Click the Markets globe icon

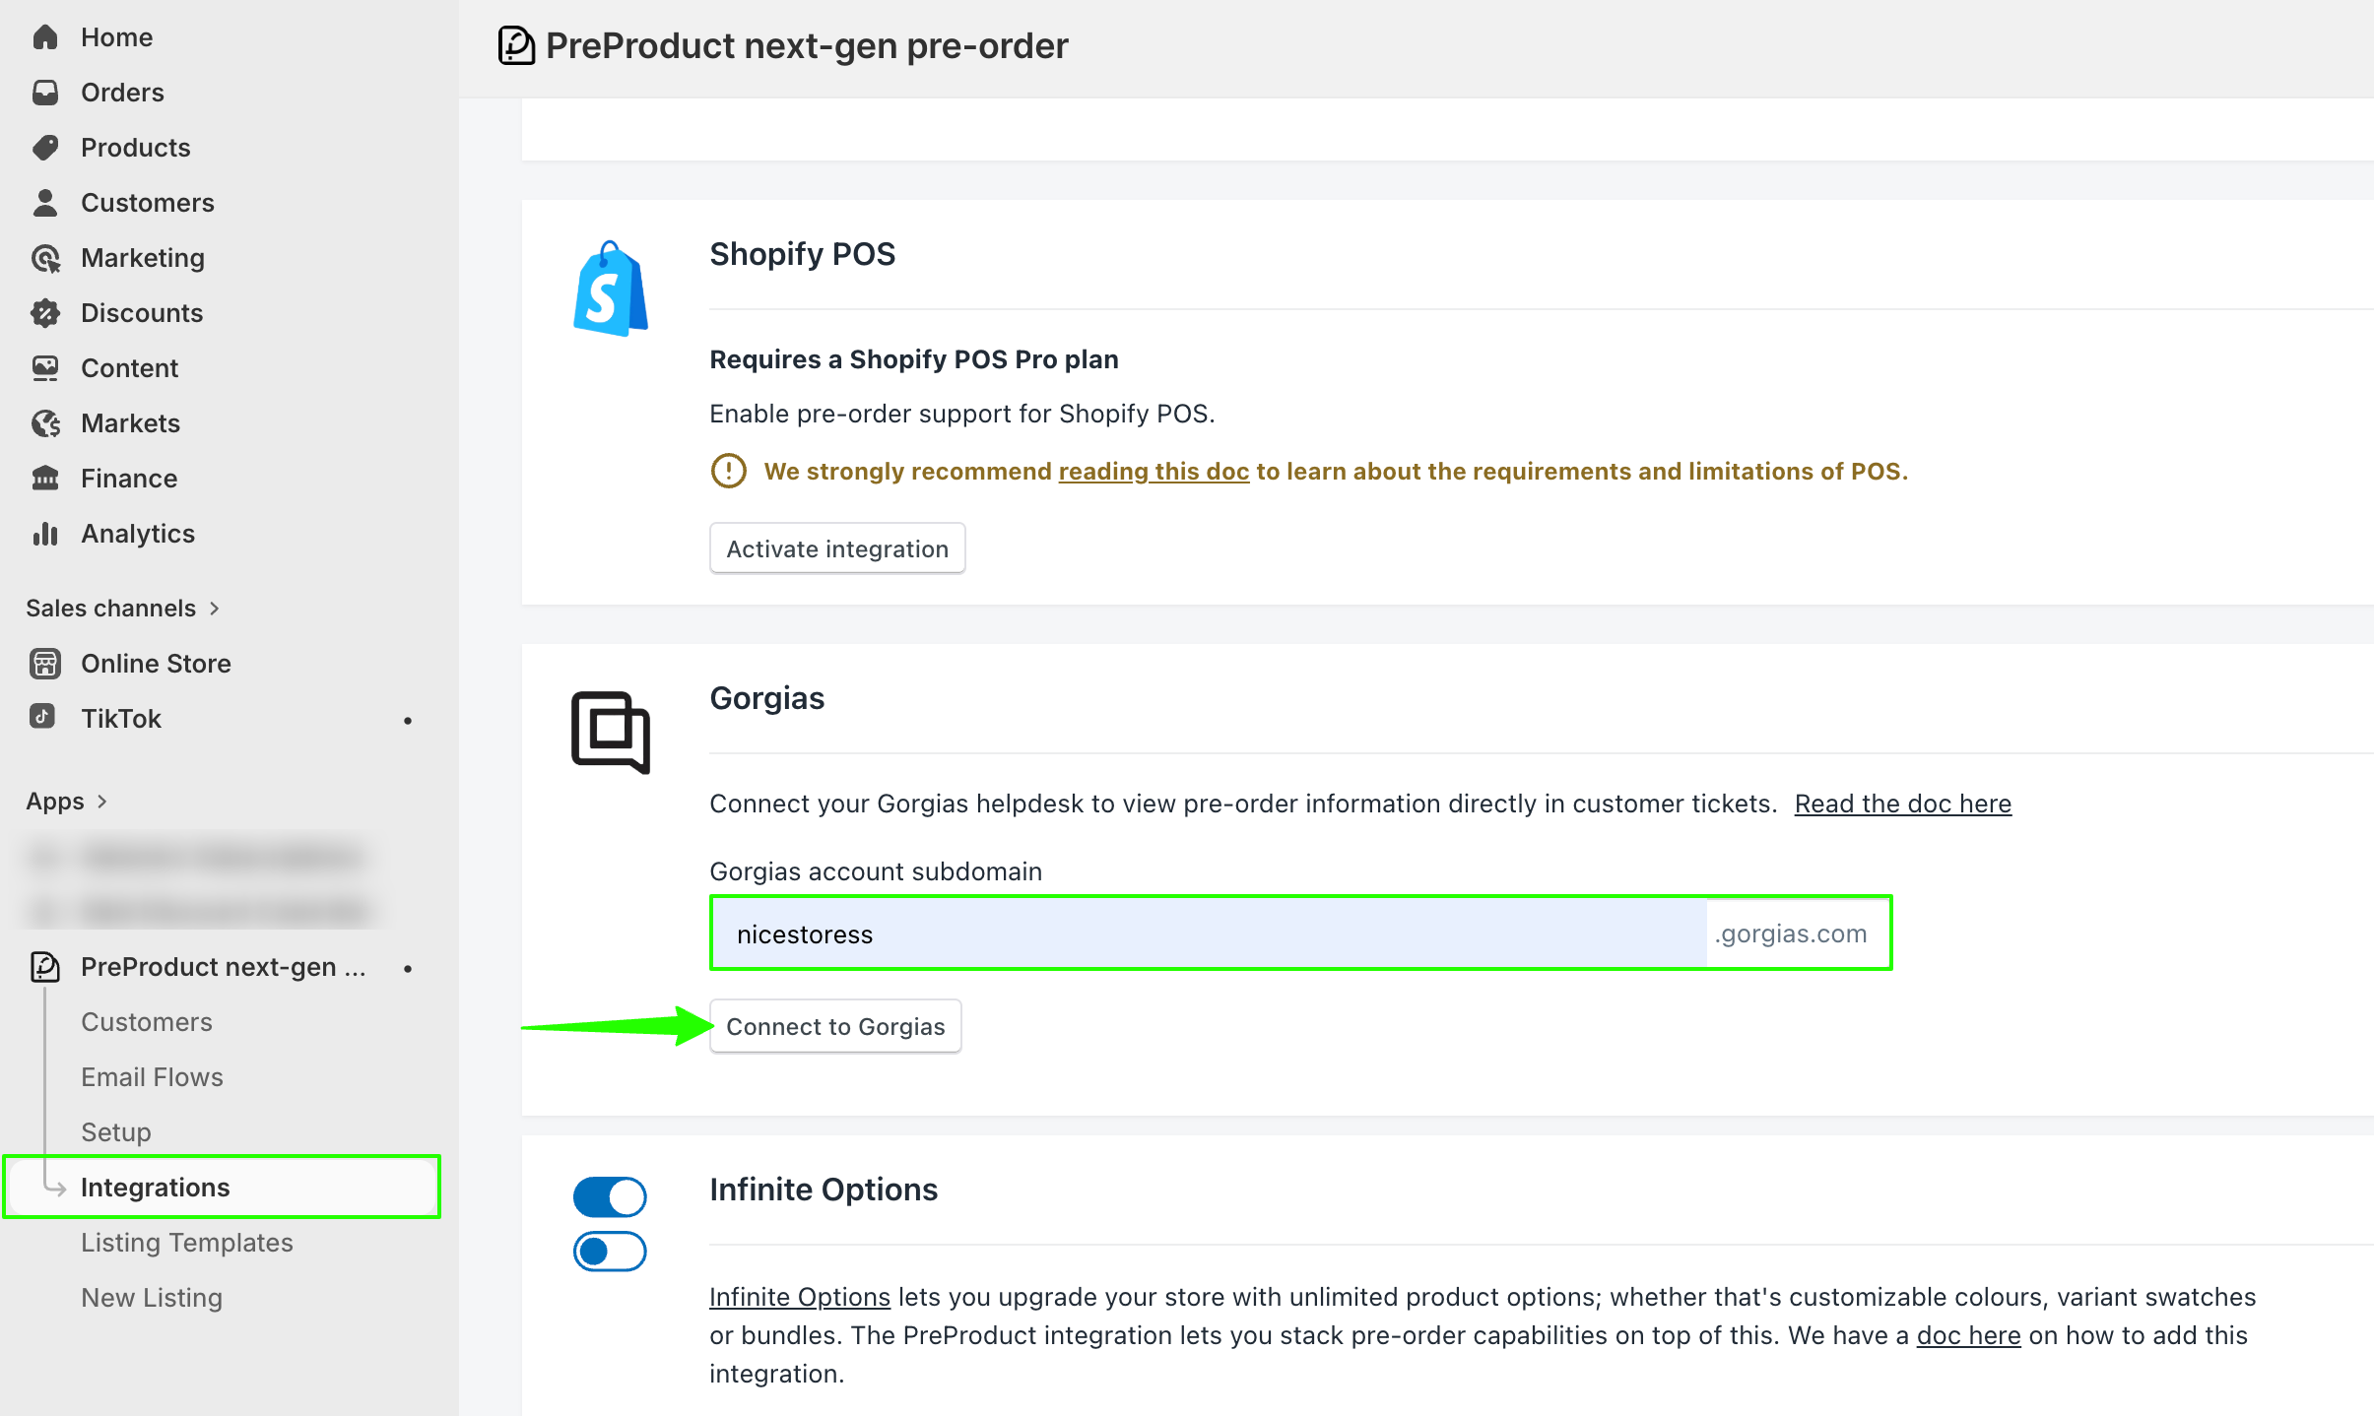pos(45,423)
